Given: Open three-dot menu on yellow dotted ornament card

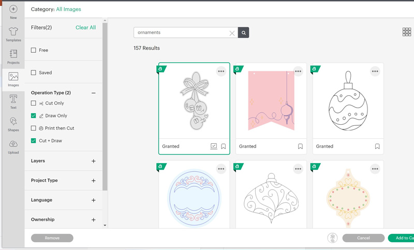Looking at the screenshot, I should [375, 169].
